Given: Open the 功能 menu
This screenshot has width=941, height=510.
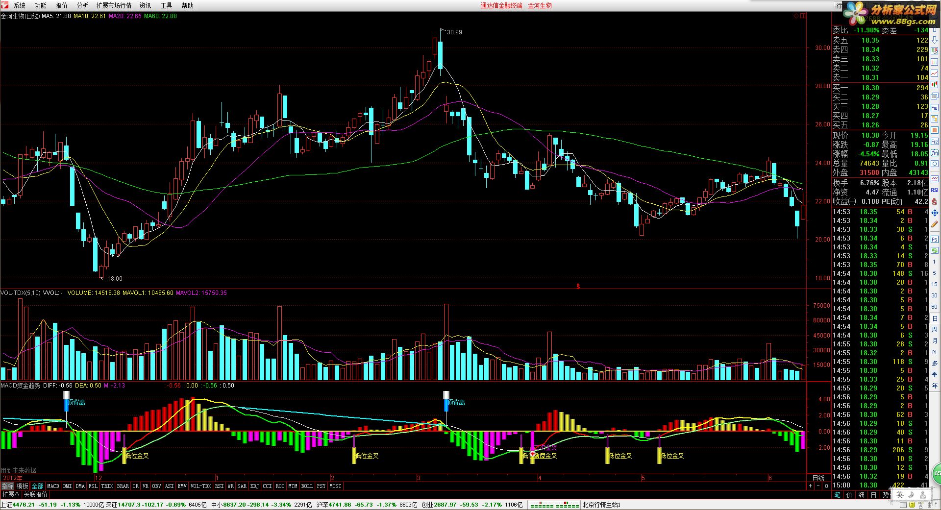Looking at the screenshot, I should 41,5.
